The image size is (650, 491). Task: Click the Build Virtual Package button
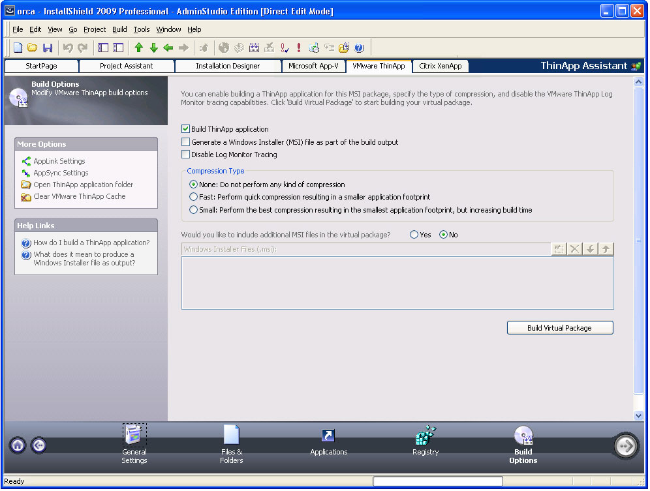pyautogui.click(x=559, y=328)
